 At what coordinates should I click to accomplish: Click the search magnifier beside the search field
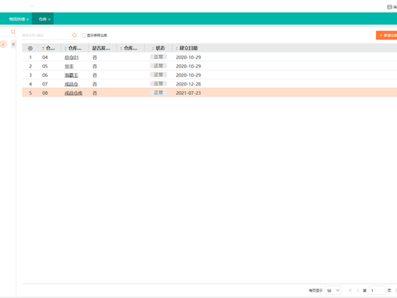coord(74,35)
